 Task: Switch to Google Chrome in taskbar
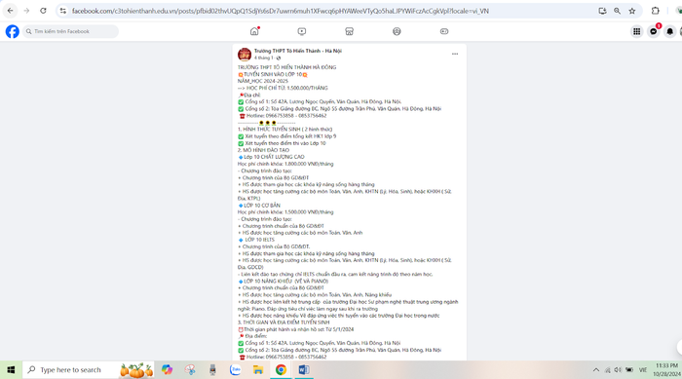point(281,370)
